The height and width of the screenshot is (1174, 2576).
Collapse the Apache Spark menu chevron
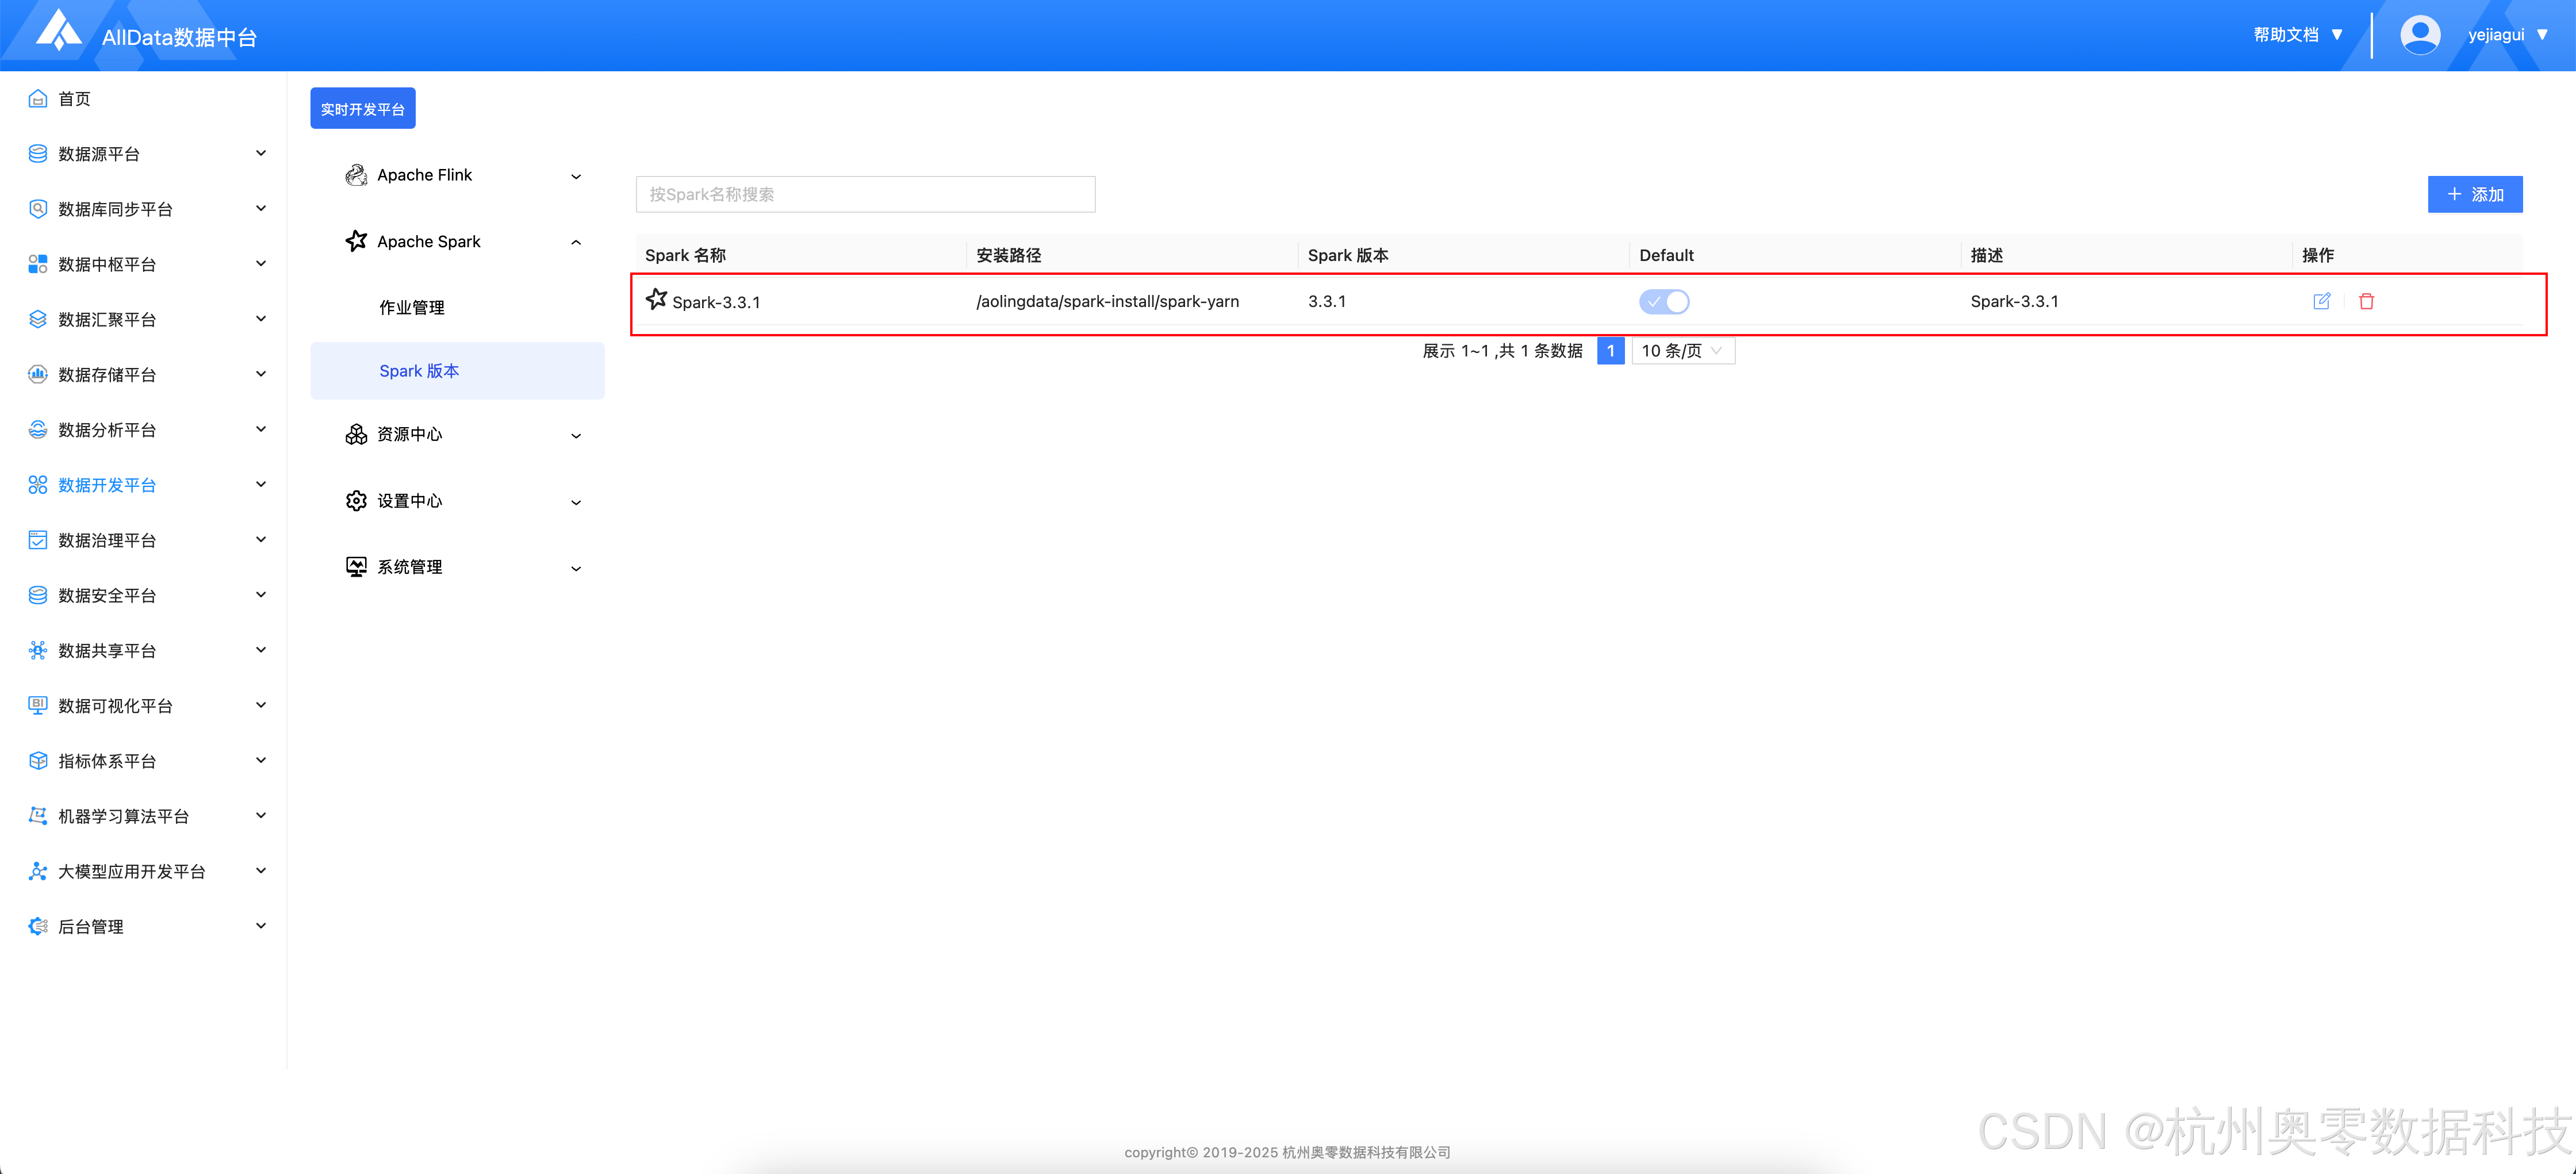(x=576, y=242)
